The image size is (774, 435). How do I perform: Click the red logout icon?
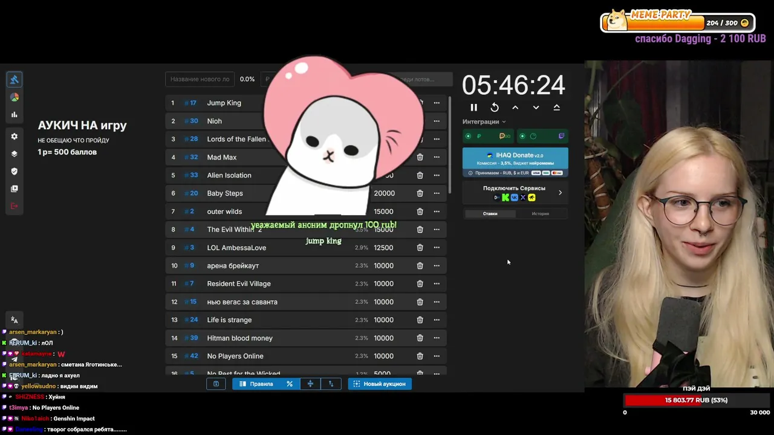pos(15,206)
